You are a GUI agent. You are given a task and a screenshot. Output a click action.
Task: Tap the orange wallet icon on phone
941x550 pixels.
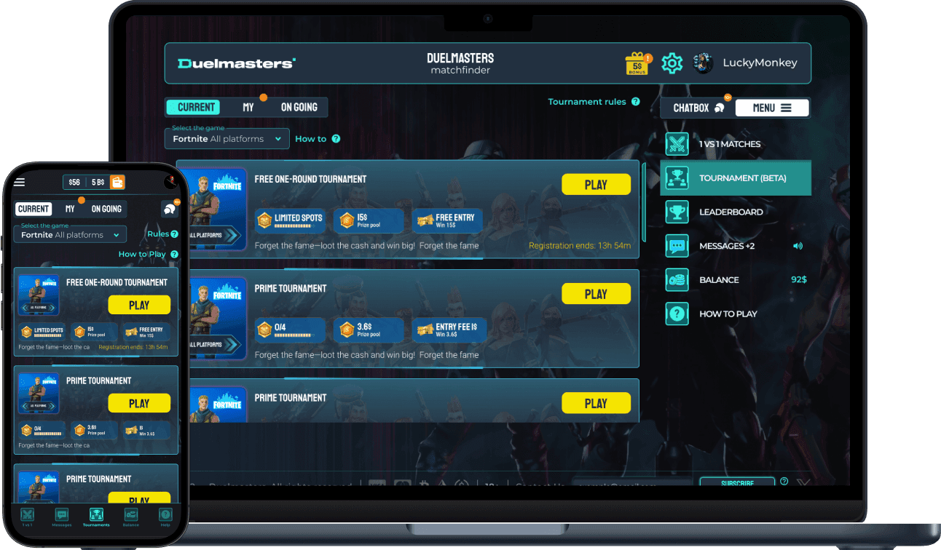click(x=118, y=182)
